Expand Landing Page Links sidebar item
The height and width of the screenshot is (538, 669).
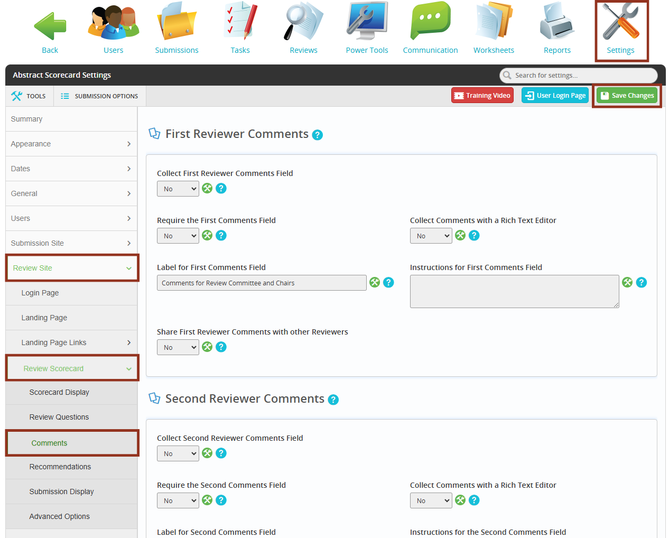tap(71, 342)
